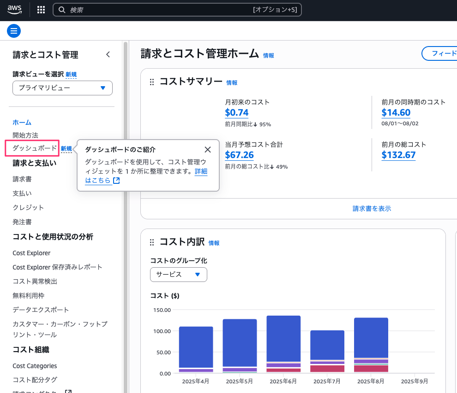Focus the 検索 search field
Viewport: 457px width, 393px height.
tap(177, 10)
